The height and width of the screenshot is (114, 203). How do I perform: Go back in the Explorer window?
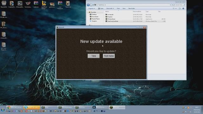88,5
